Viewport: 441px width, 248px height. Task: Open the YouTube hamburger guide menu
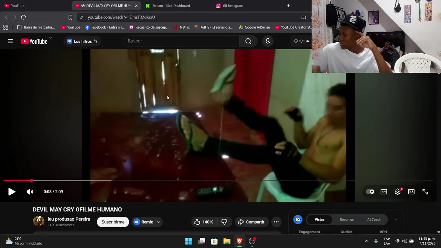pos(10,41)
